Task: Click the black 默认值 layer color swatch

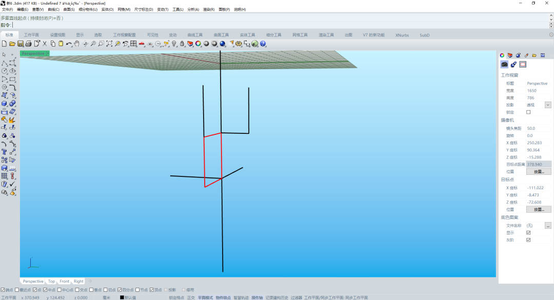Action: coord(122,297)
